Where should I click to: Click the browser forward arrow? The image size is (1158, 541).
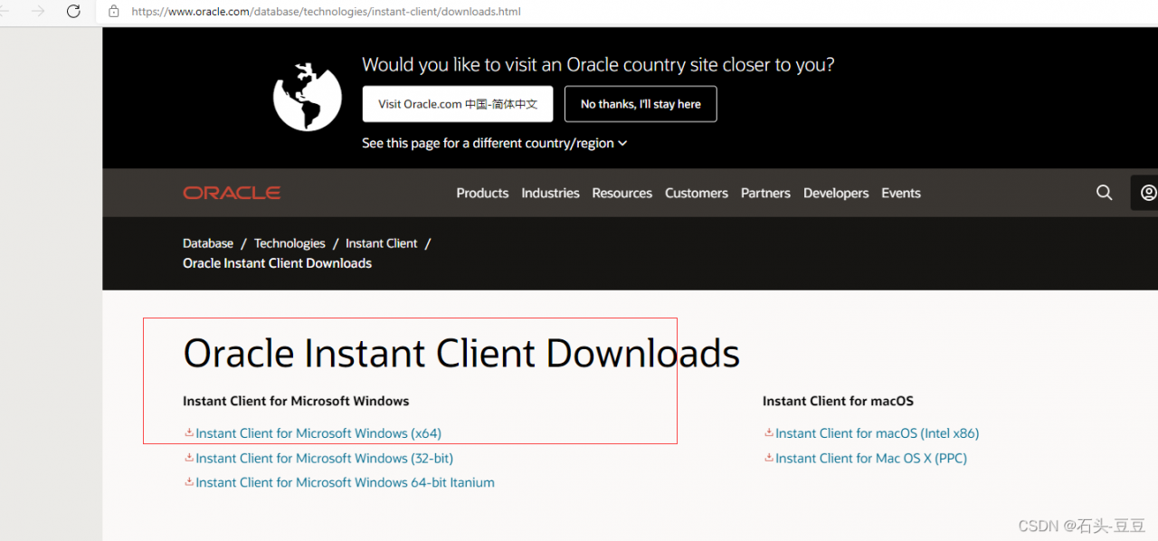(x=38, y=12)
